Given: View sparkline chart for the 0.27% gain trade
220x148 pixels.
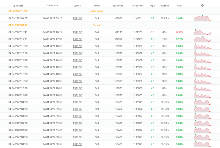Looking at the screenshot, I should [x=203, y=39].
